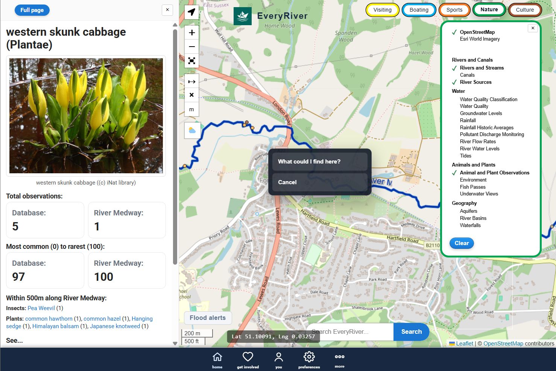
Task: Click the fit-to-extent map icon
Action: (192, 61)
